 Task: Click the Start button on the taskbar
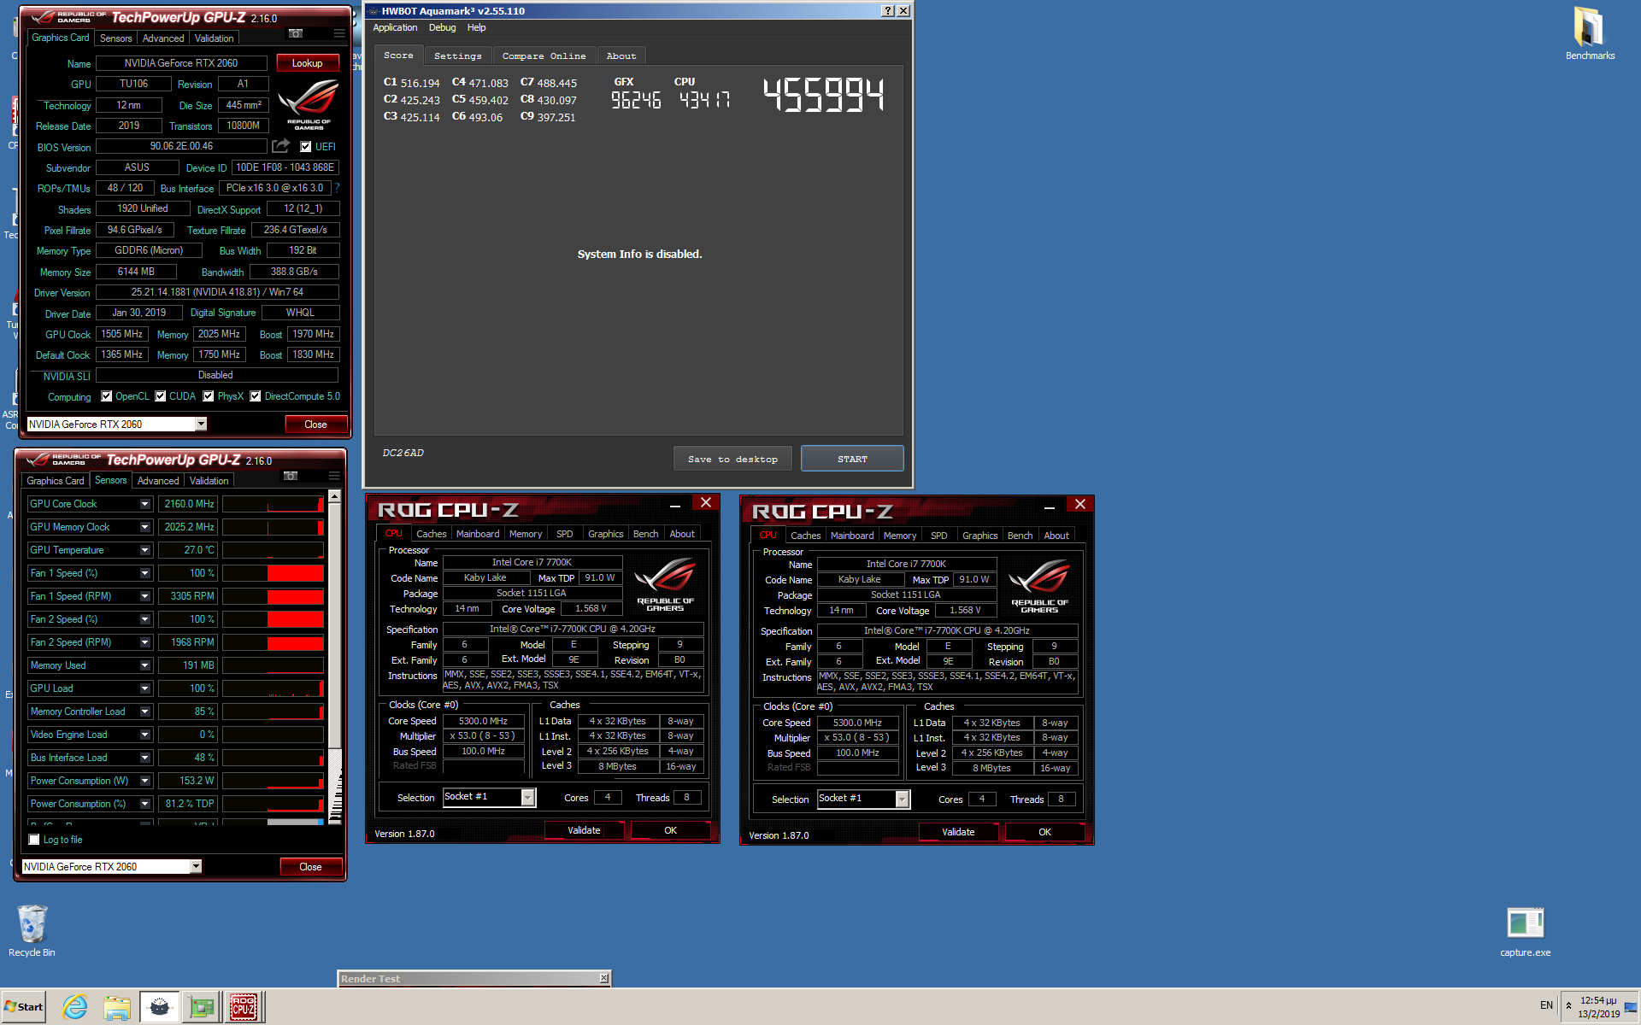23,1007
